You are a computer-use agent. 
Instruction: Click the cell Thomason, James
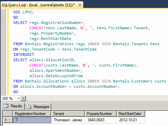(68, 120)
